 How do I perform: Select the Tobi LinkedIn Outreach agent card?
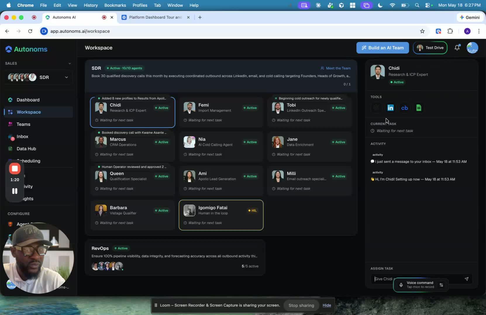309,112
